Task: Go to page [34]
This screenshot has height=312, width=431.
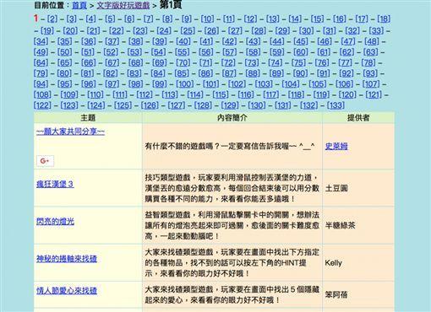Action: click(41, 41)
